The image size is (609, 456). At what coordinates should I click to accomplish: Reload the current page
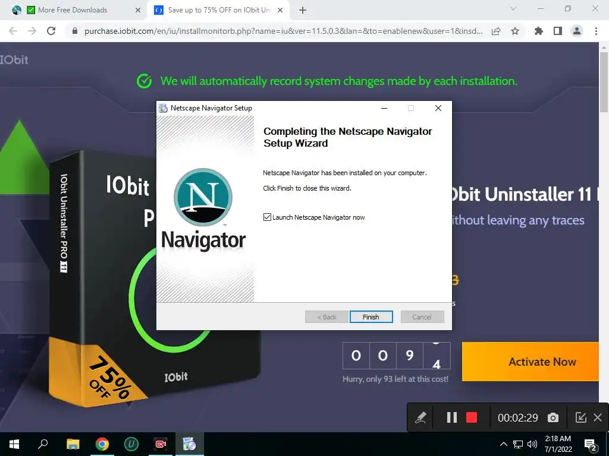(x=51, y=31)
